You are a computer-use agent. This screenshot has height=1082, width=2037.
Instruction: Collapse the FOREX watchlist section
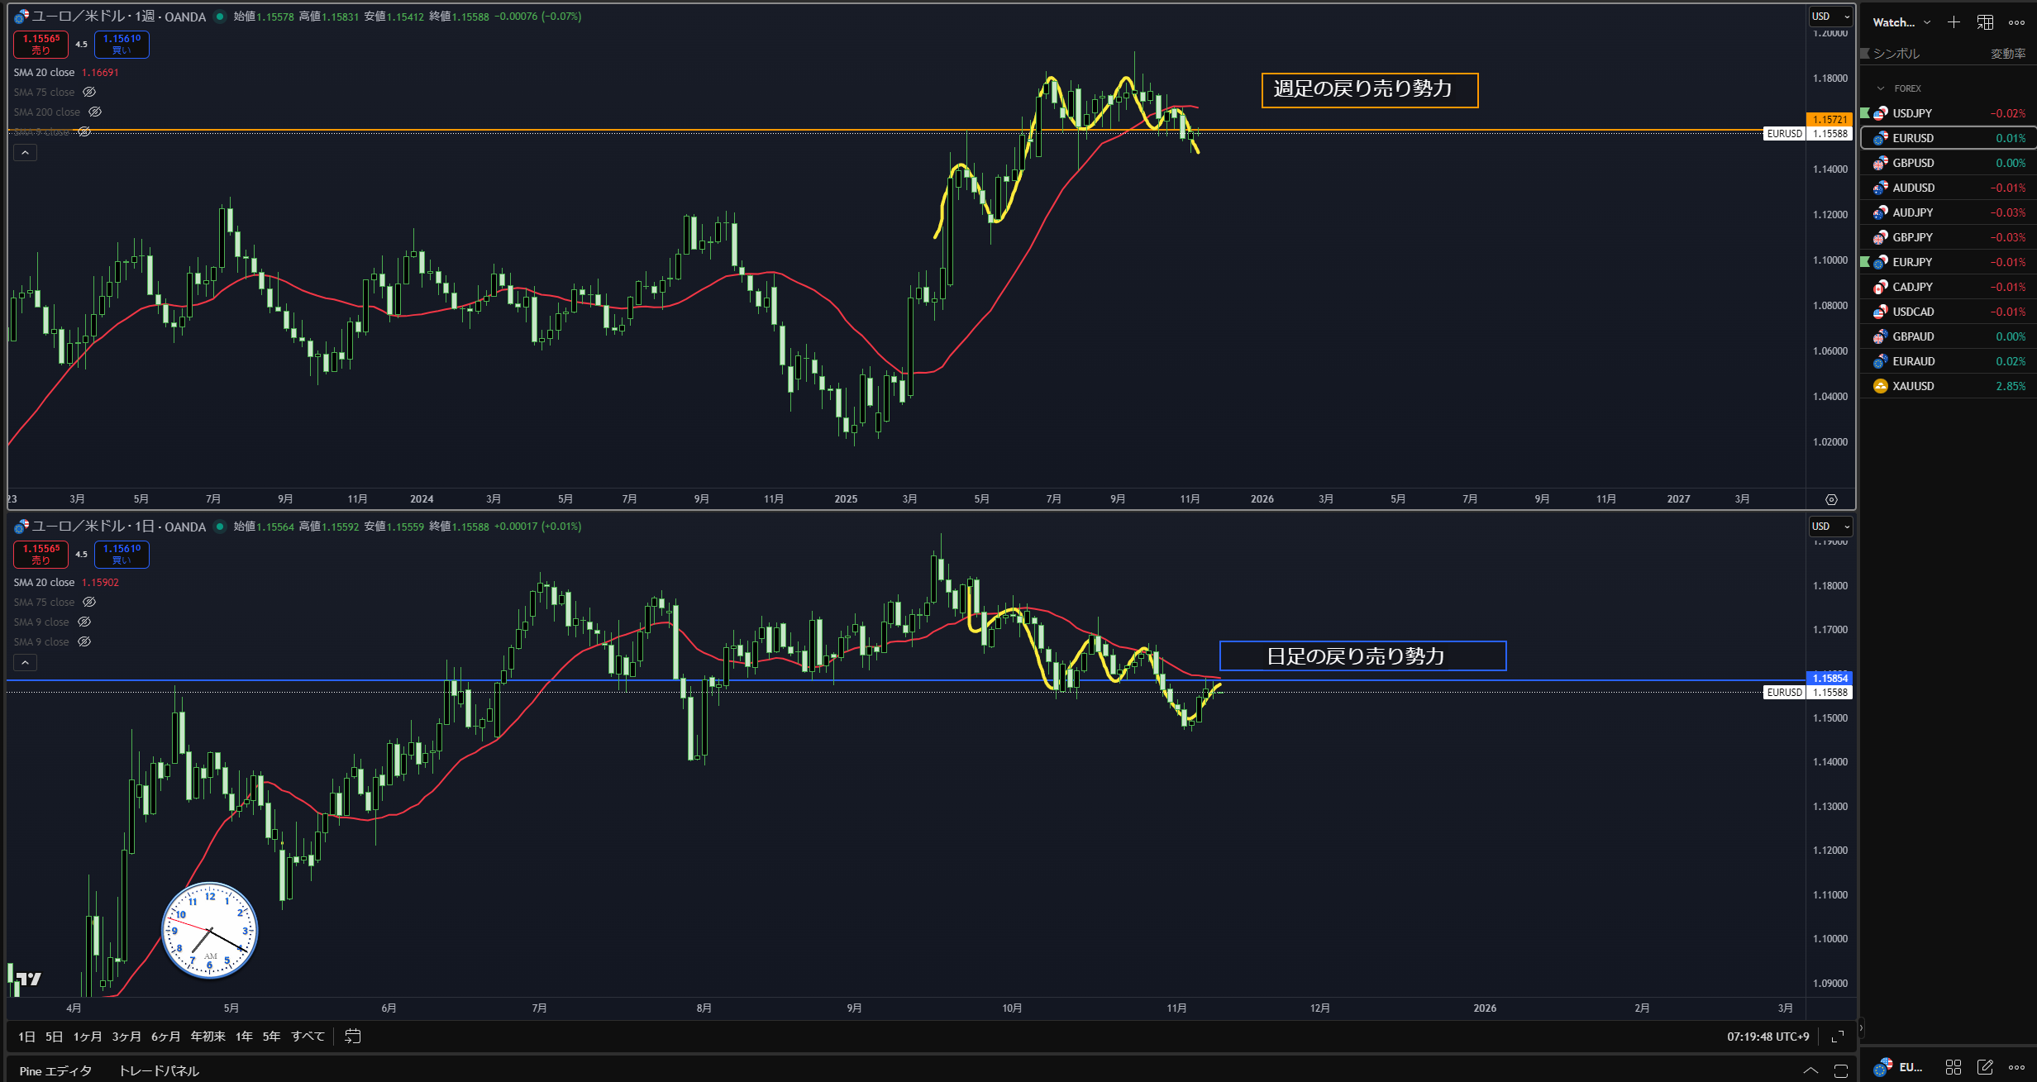[1881, 88]
